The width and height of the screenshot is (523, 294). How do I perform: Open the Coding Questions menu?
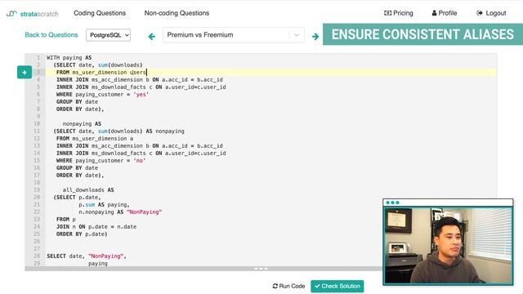pyautogui.click(x=100, y=13)
